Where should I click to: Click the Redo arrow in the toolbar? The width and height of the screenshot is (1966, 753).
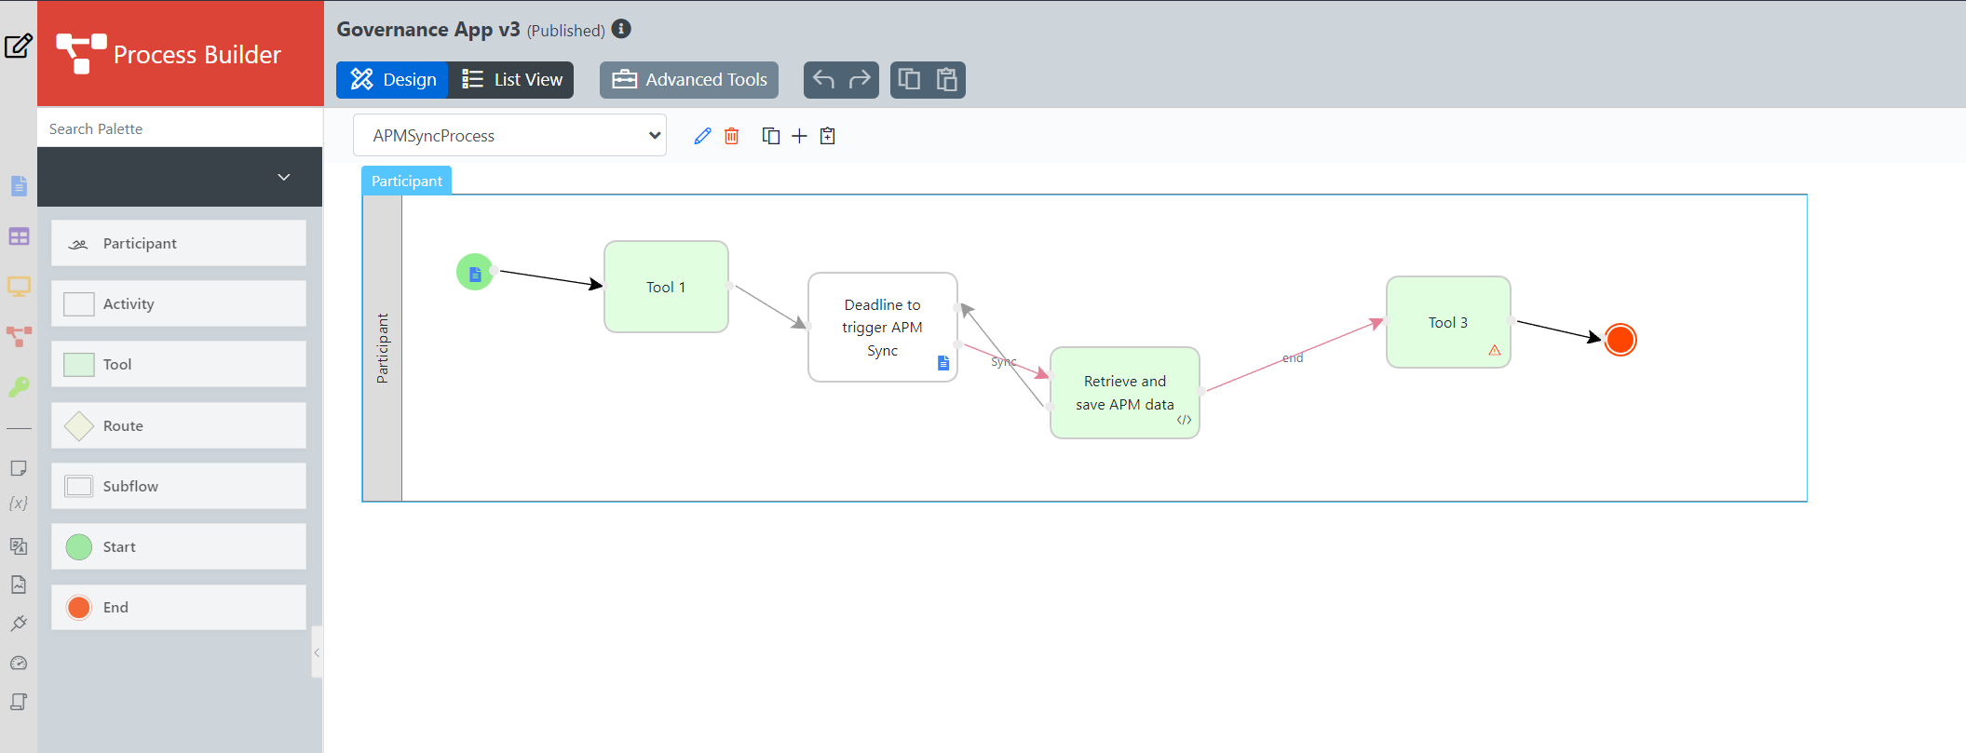coord(860,80)
